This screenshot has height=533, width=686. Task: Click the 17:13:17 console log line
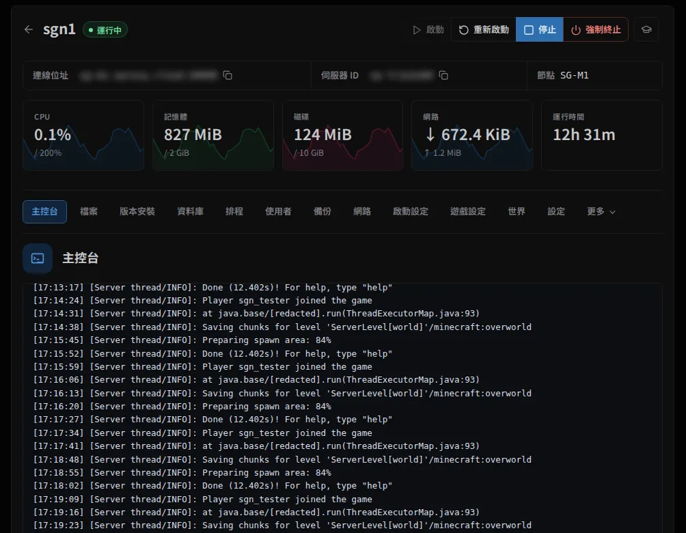point(212,288)
